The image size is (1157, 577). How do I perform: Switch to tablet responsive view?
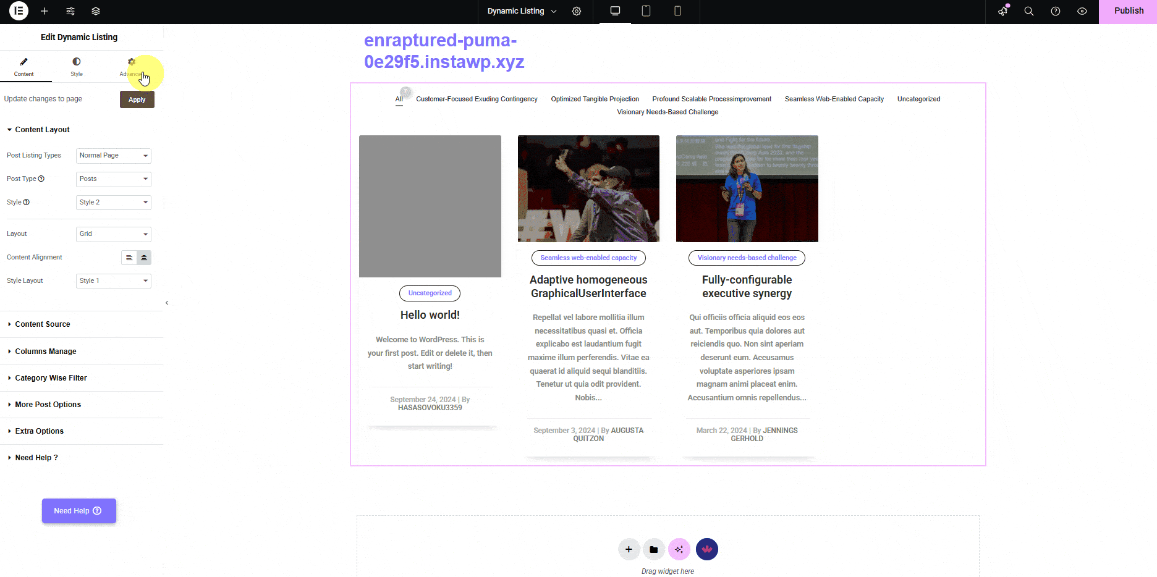coord(646,11)
